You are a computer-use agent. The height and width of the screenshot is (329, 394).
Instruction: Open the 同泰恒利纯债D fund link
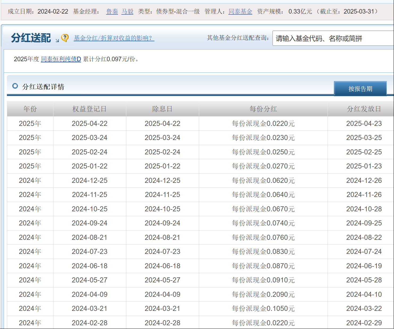[x=61, y=59]
